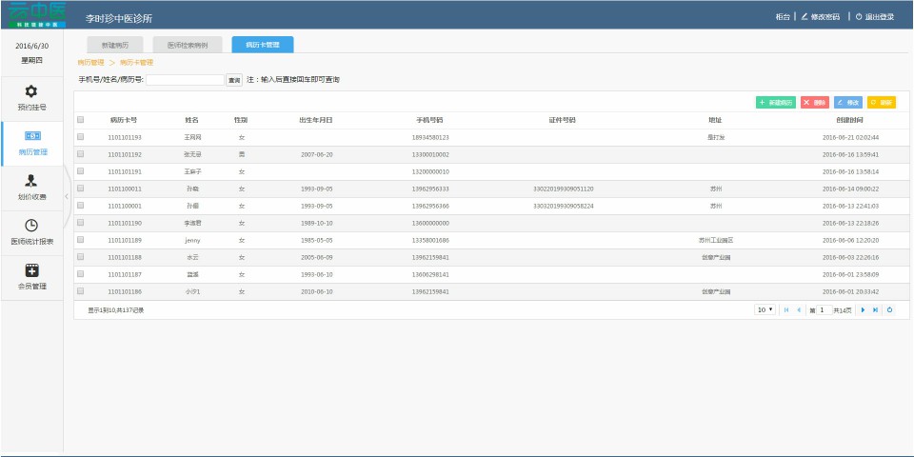Viewport: 914px width, 457px height.
Task: Click 退出登录 to log out
Action: coord(874,17)
